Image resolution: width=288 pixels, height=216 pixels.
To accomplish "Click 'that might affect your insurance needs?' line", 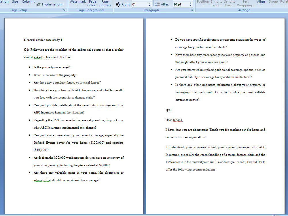I will point(202,62).
